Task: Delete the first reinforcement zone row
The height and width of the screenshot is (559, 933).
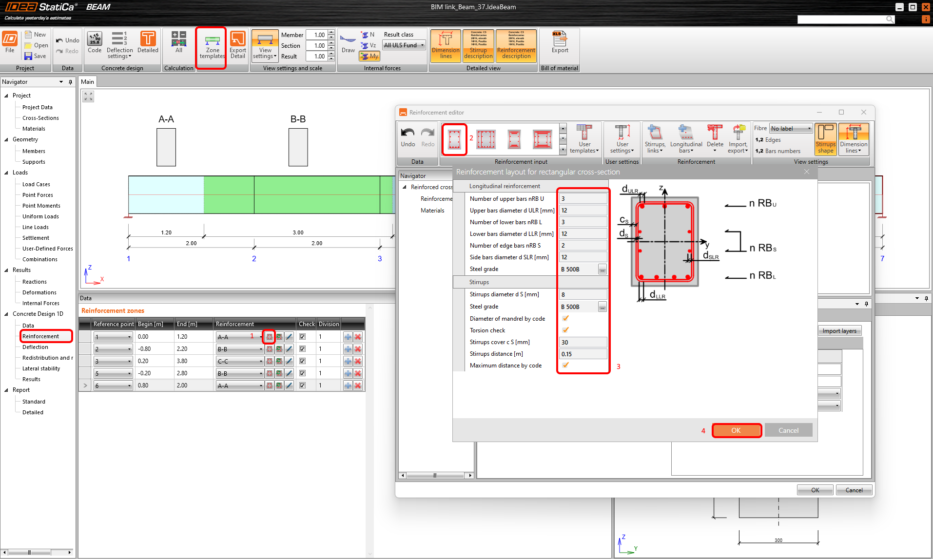Action: 358,337
